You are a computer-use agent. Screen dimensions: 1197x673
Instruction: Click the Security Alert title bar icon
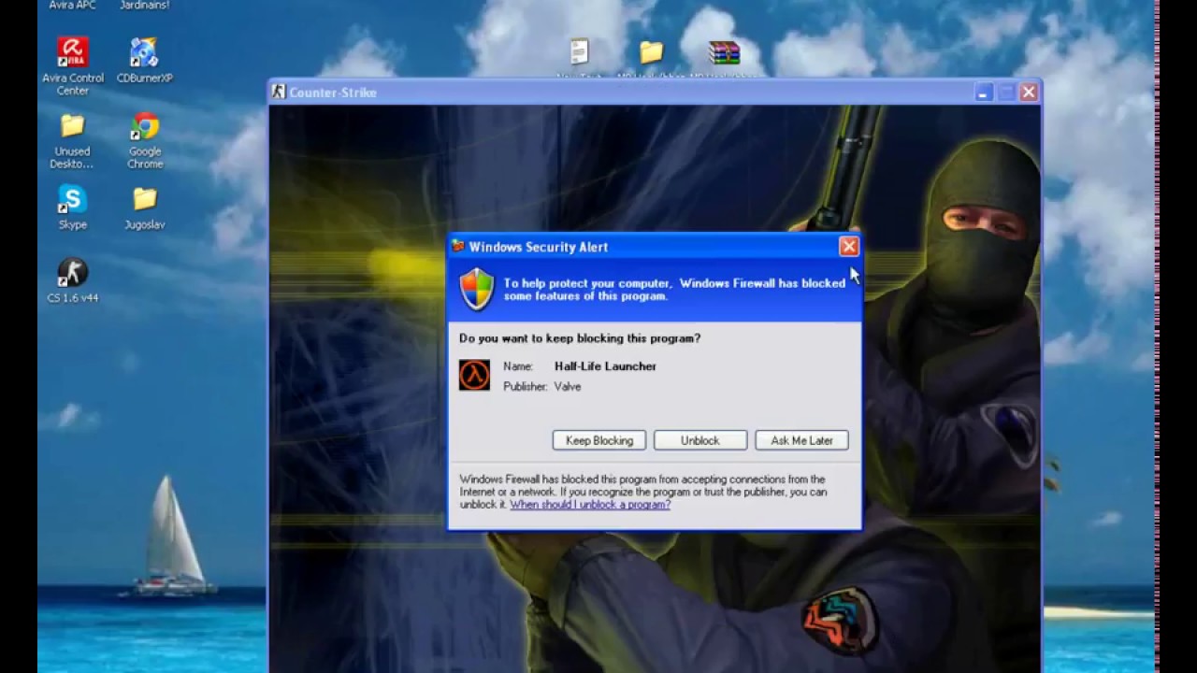tap(458, 246)
